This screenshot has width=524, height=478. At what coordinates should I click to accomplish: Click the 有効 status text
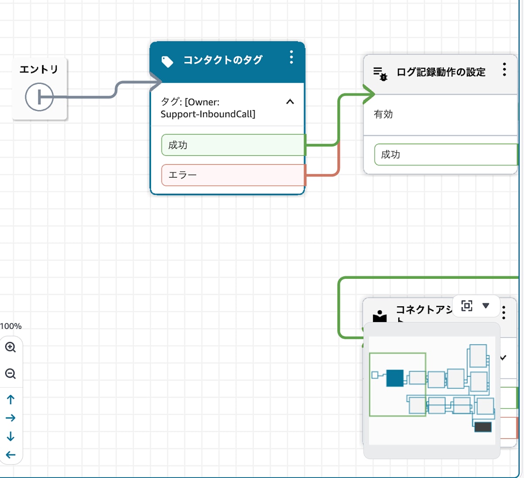pos(383,114)
